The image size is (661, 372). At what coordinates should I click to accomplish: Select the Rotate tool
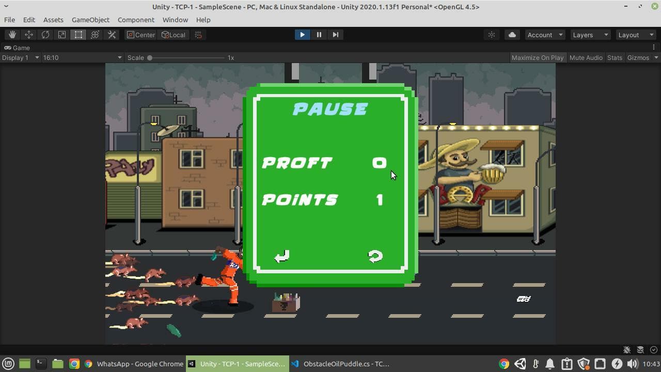(45, 35)
